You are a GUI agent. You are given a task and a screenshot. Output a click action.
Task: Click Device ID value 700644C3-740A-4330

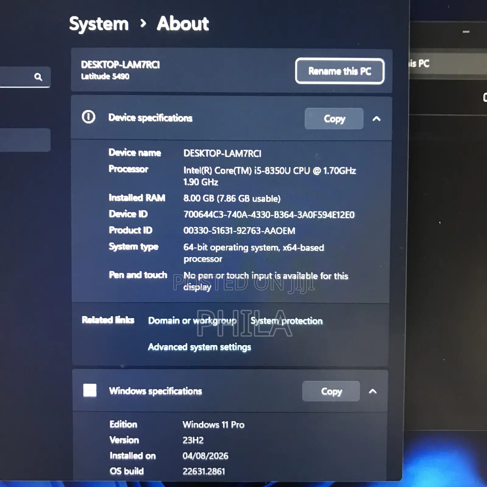point(269,215)
